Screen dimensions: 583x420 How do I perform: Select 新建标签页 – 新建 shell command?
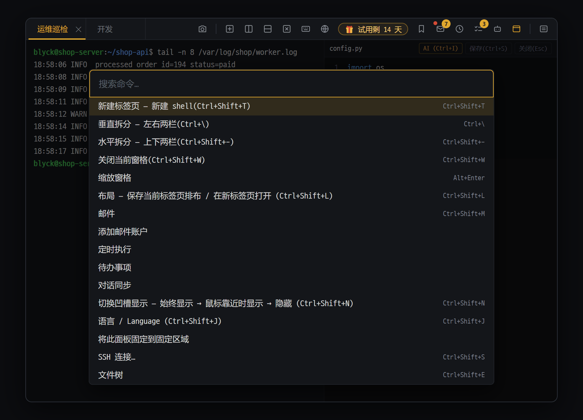pos(291,106)
